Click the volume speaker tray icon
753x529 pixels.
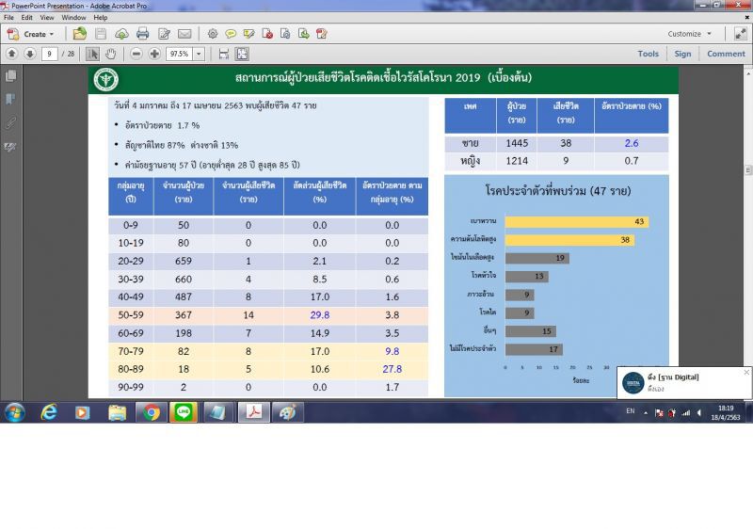pyautogui.click(x=698, y=413)
